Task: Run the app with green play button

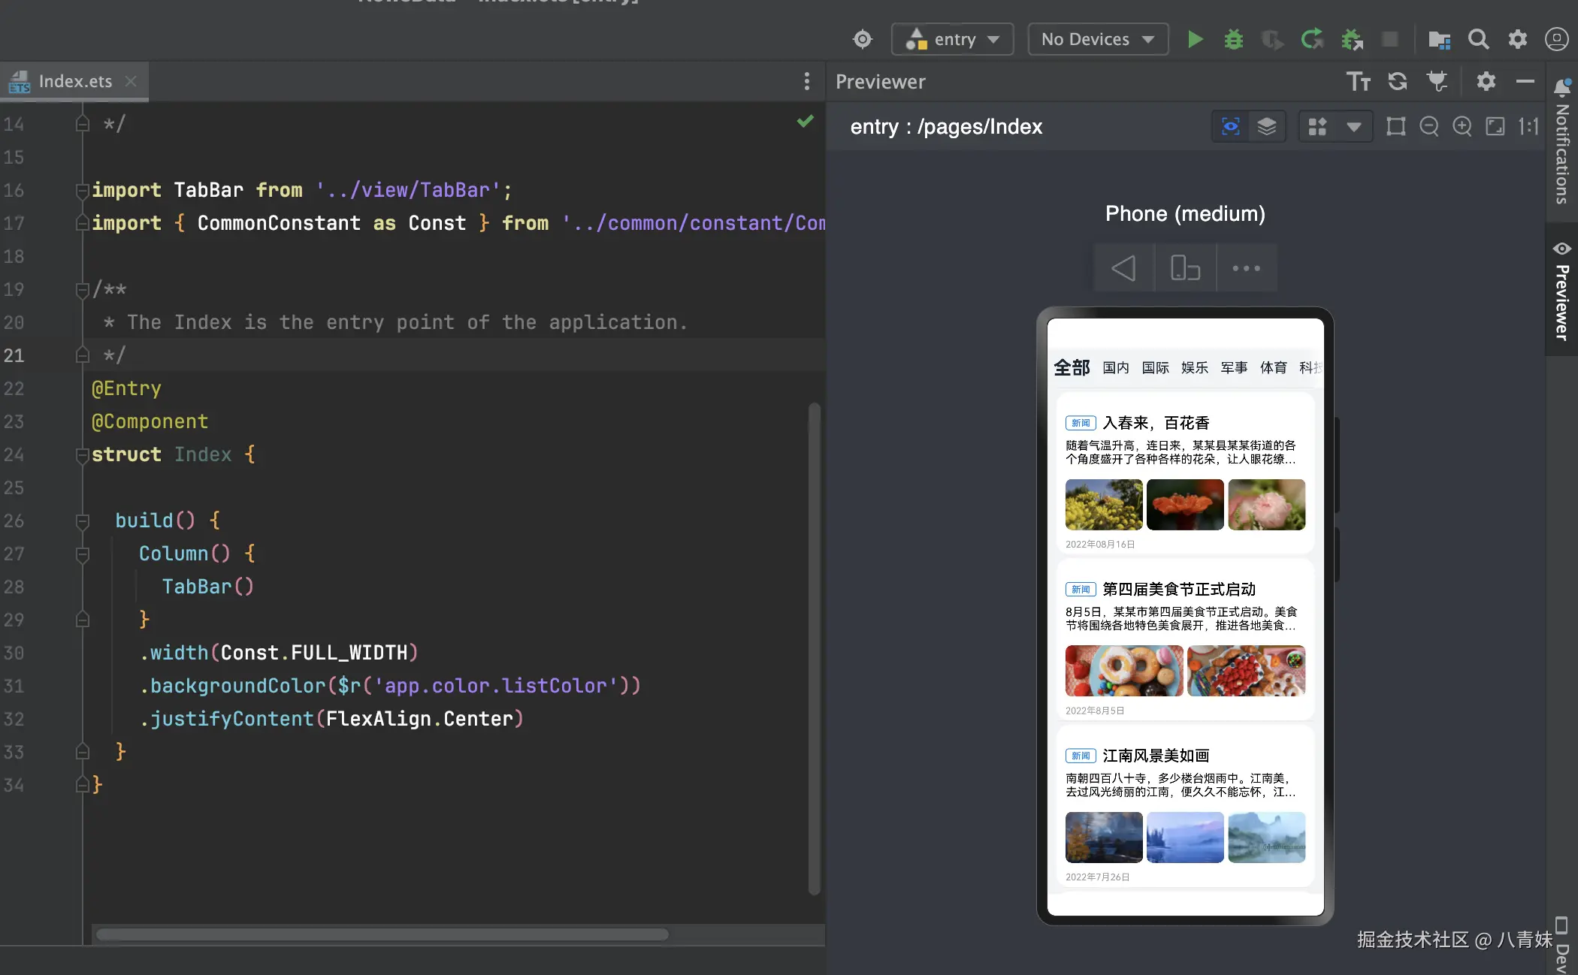Action: tap(1195, 39)
